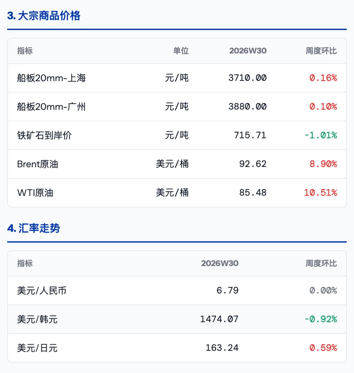Click the 8.90% Brent weekly change value
This screenshot has height=373, width=354.
tap(323, 164)
